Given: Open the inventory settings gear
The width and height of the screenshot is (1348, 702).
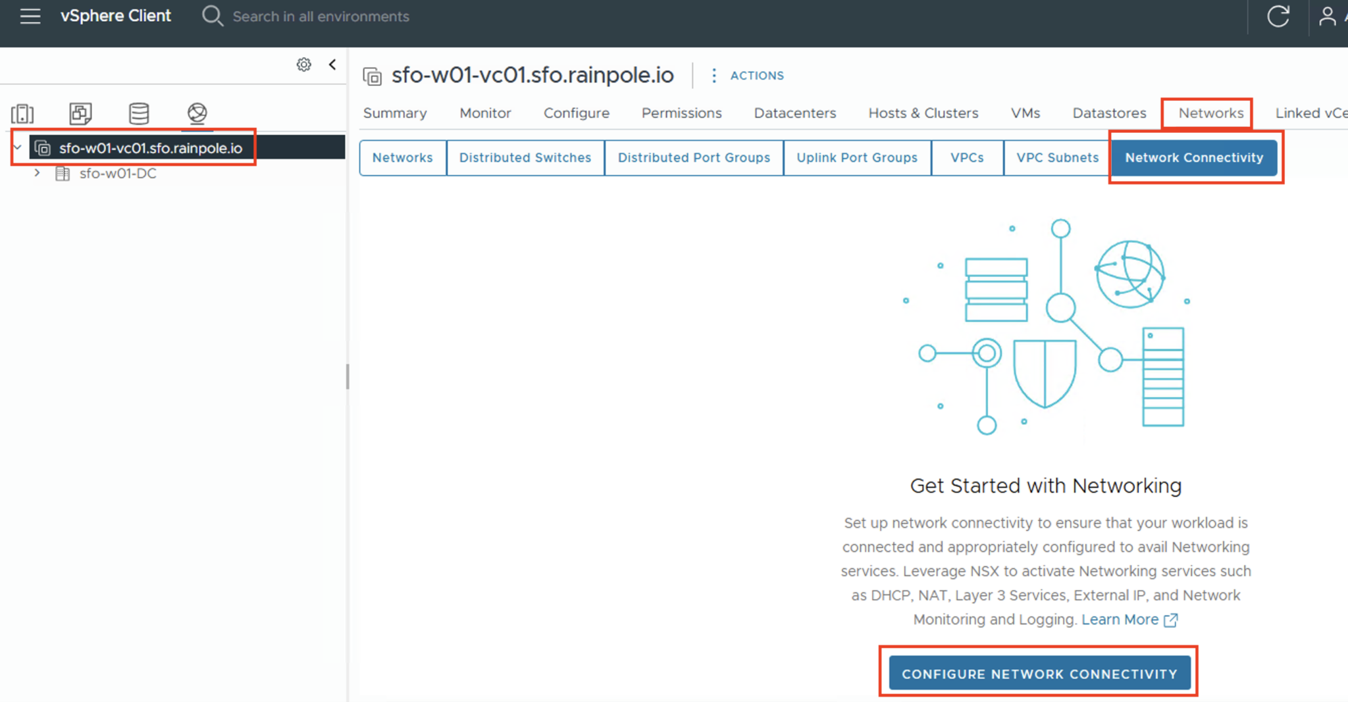Looking at the screenshot, I should pos(303,64).
